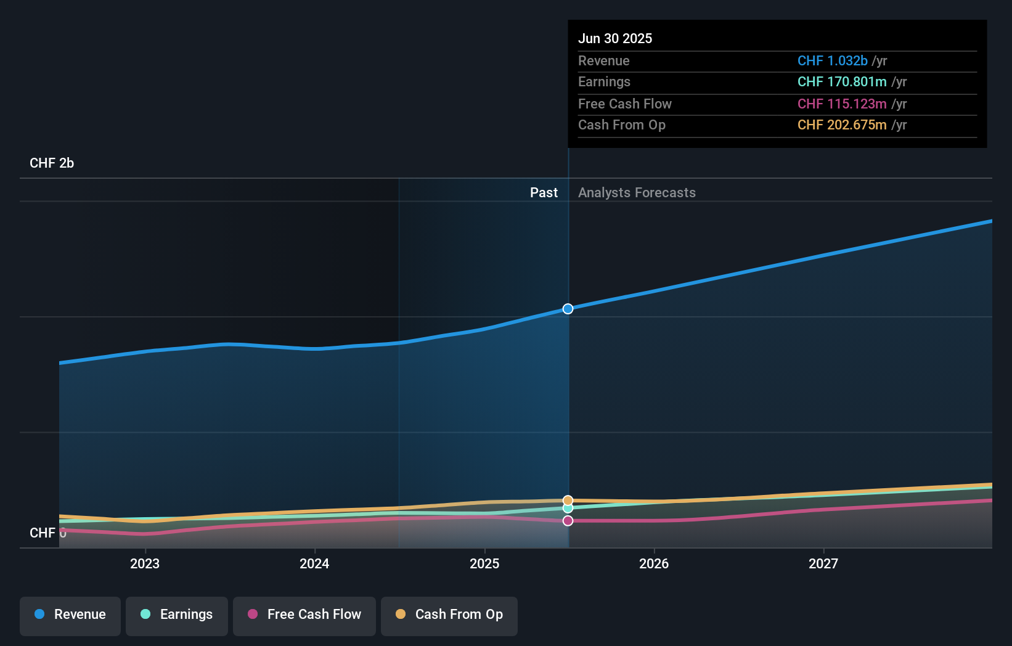The image size is (1012, 646).
Task: Switch to the Past section of chart
Action: coord(544,192)
